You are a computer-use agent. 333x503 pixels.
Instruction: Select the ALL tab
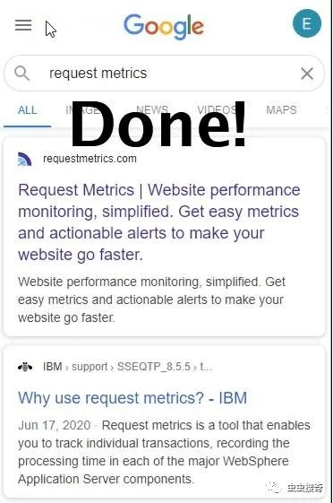(x=28, y=110)
